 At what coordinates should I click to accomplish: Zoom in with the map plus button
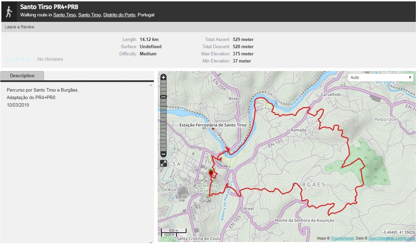click(163, 77)
